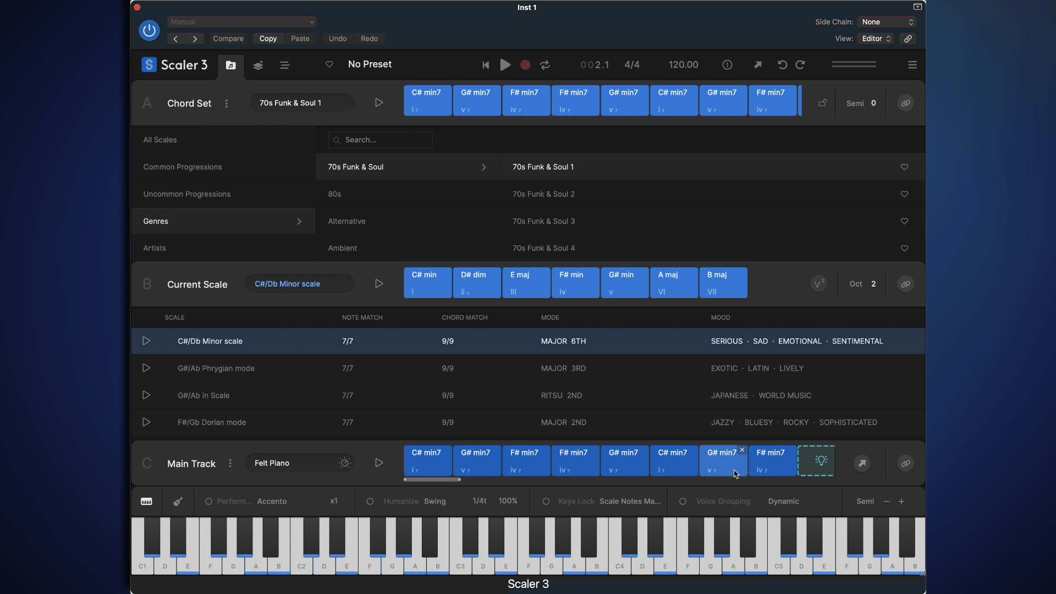Viewport: 1056px width, 594px height.
Task: Toggle the loop playback icon
Action: pyautogui.click(x=545, y=65)
